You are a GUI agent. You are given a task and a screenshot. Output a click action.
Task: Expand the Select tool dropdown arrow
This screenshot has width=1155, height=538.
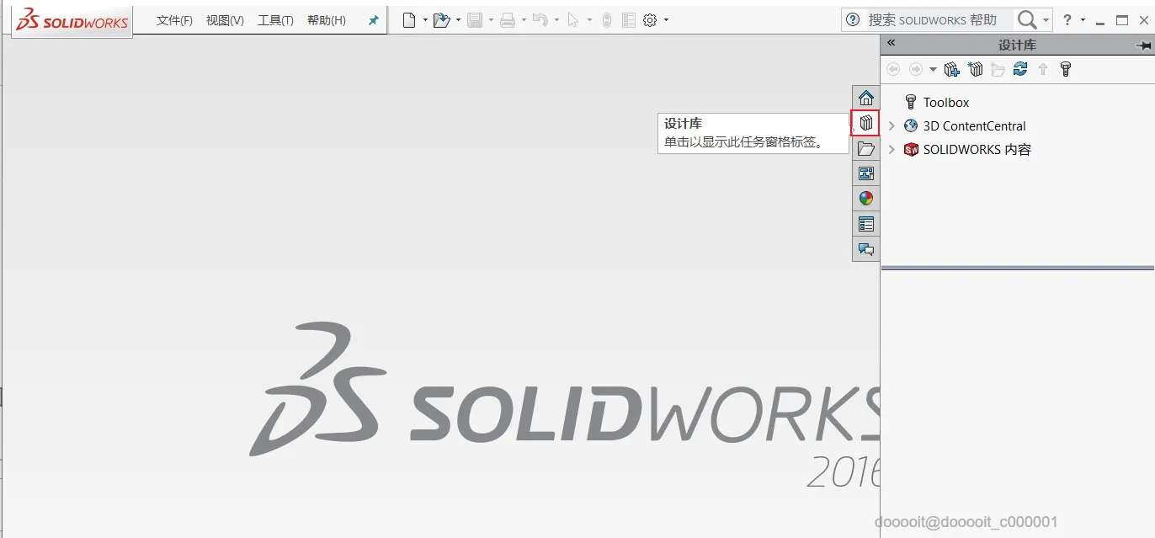pos(589,20)
